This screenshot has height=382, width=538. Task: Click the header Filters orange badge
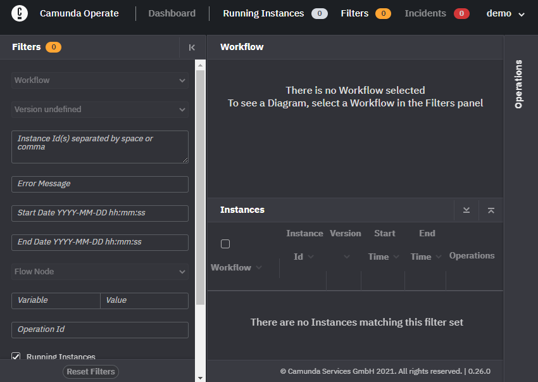pyautogui.click(x=383, y=13)
